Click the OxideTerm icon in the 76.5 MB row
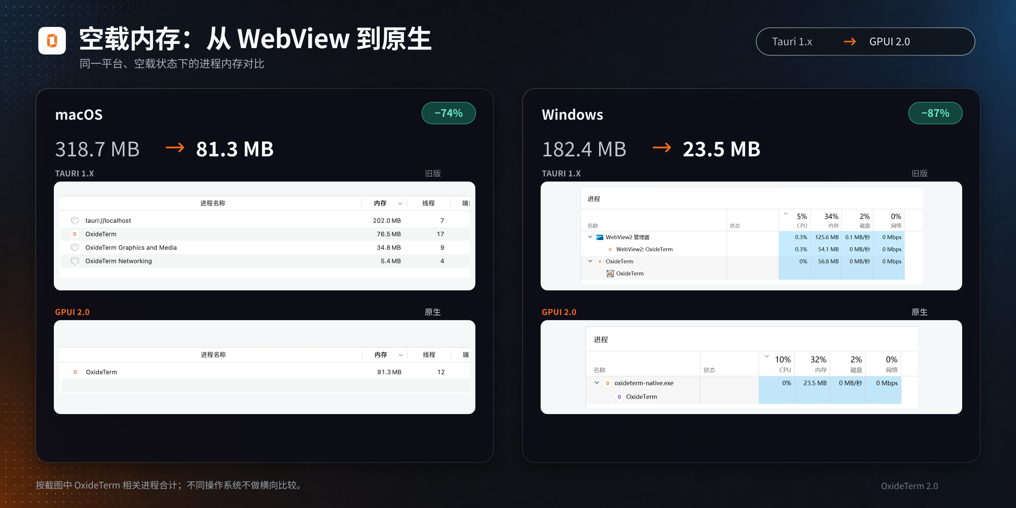The height and width of the screenshot is (508, 1016). click(x=74, y=234)
